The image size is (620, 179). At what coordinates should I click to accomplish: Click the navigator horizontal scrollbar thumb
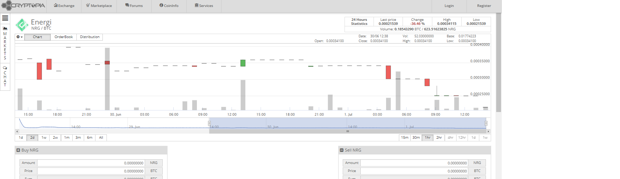click(347, 131)
